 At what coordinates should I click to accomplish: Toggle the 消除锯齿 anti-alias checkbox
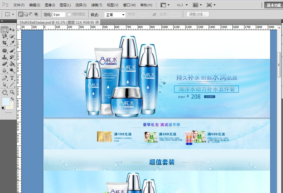69,14
